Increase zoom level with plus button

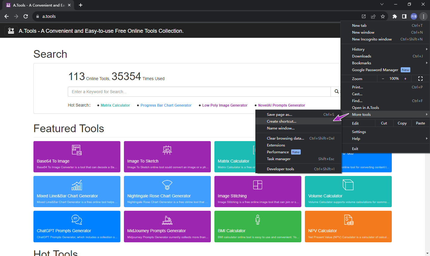click(x=405, y=79)
